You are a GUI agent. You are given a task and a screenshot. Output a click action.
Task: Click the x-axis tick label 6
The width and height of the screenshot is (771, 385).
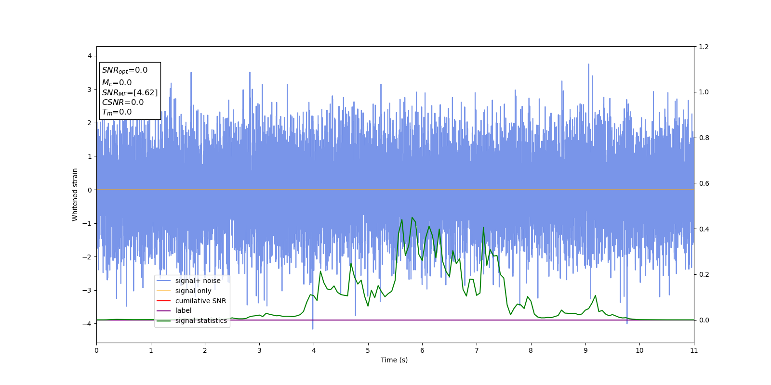tap(422, 350)
